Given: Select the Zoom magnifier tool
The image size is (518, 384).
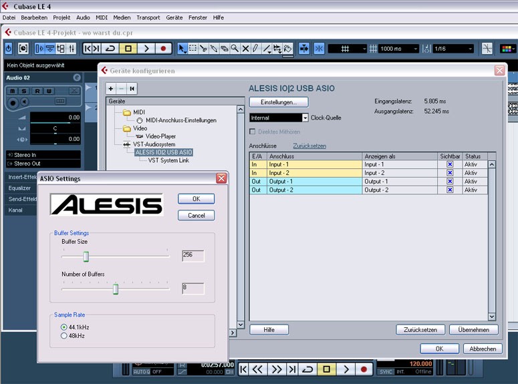Looking at the screenshot, I should click(235, 49).
